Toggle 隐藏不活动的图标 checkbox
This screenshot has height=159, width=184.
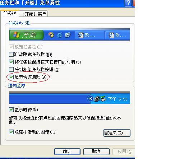point(11,132)
